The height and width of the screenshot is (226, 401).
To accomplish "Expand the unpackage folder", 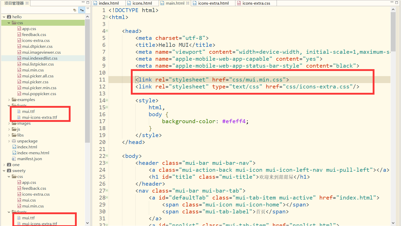I will [x=9, y=141].
